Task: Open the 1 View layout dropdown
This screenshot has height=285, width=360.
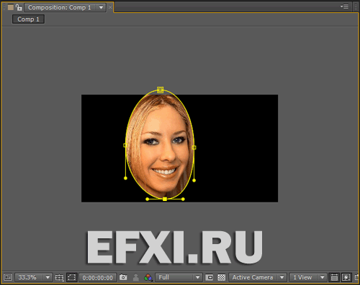Action: pos(308,277)
